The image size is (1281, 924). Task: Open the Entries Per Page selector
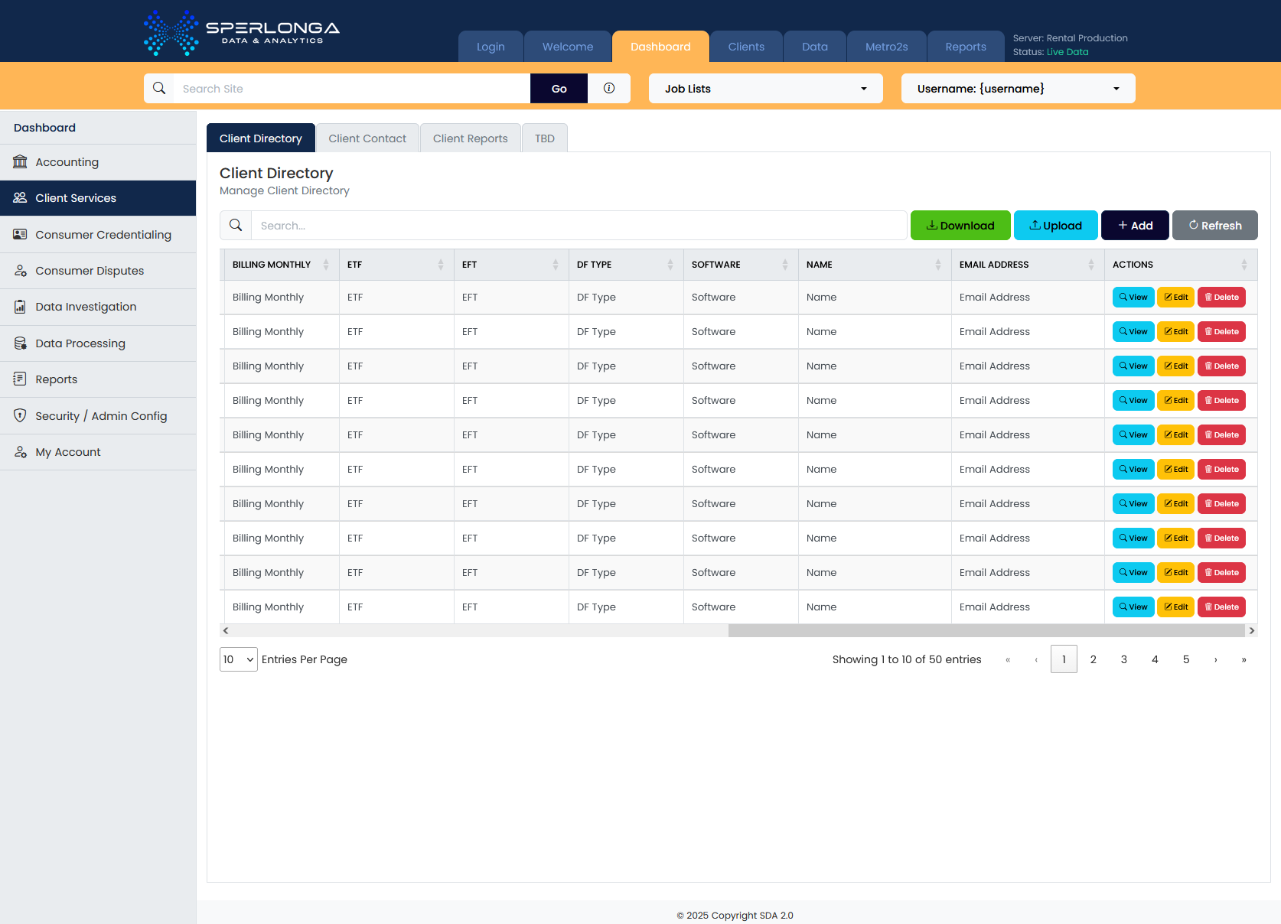point(239,659)
